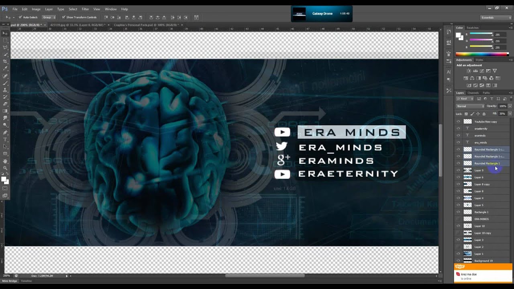The height and width of the screenshot is (289, 514).
Task: Hide the eraeternity text layer
Action: coord(458,128)
